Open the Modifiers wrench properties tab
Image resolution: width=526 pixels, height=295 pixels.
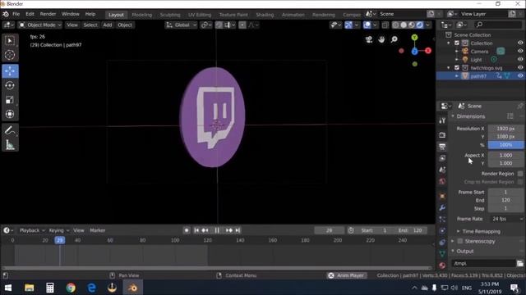pyautogui.click(x=442, y=207)
